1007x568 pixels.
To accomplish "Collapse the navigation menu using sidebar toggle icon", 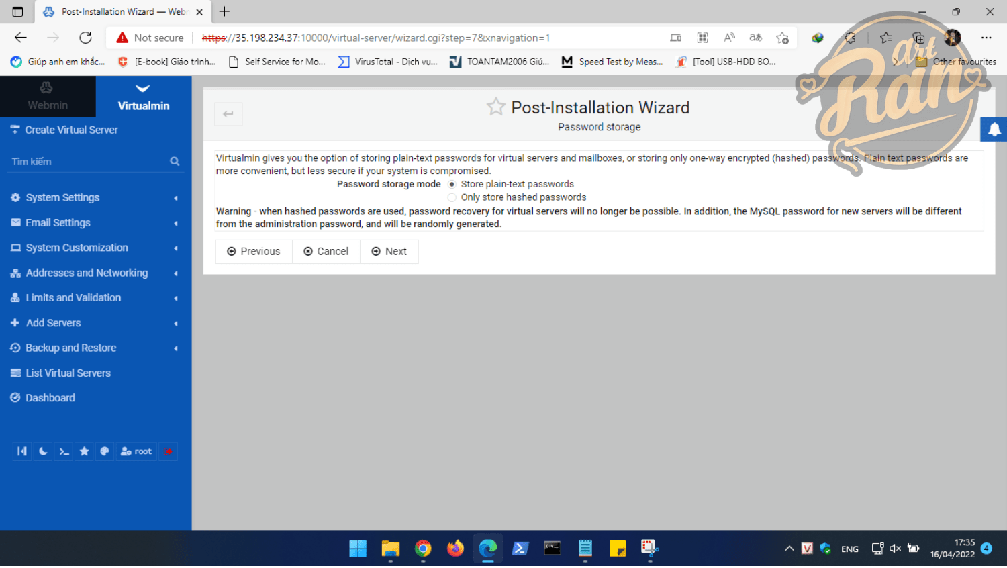I will coord(22,453).
